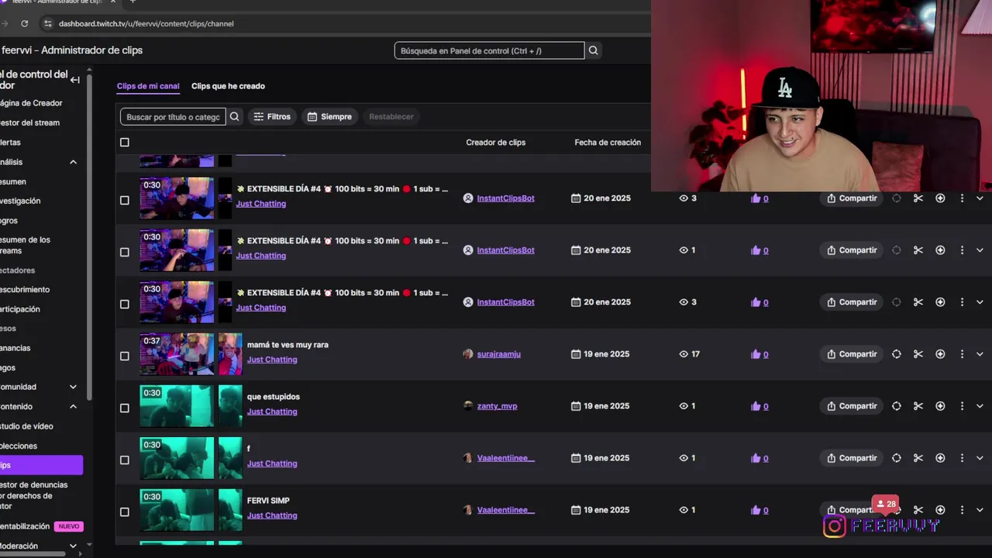Collapse the creator dashboard sidebar with the arrow icon

(75, 80)
